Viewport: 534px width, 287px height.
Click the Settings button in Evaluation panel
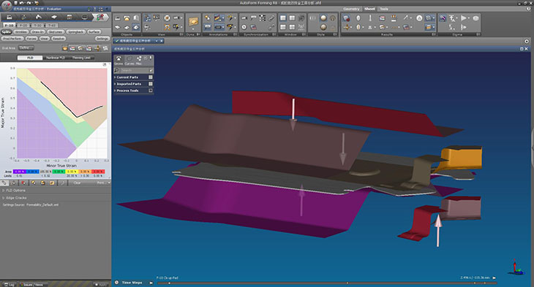[x=102, y=39]
